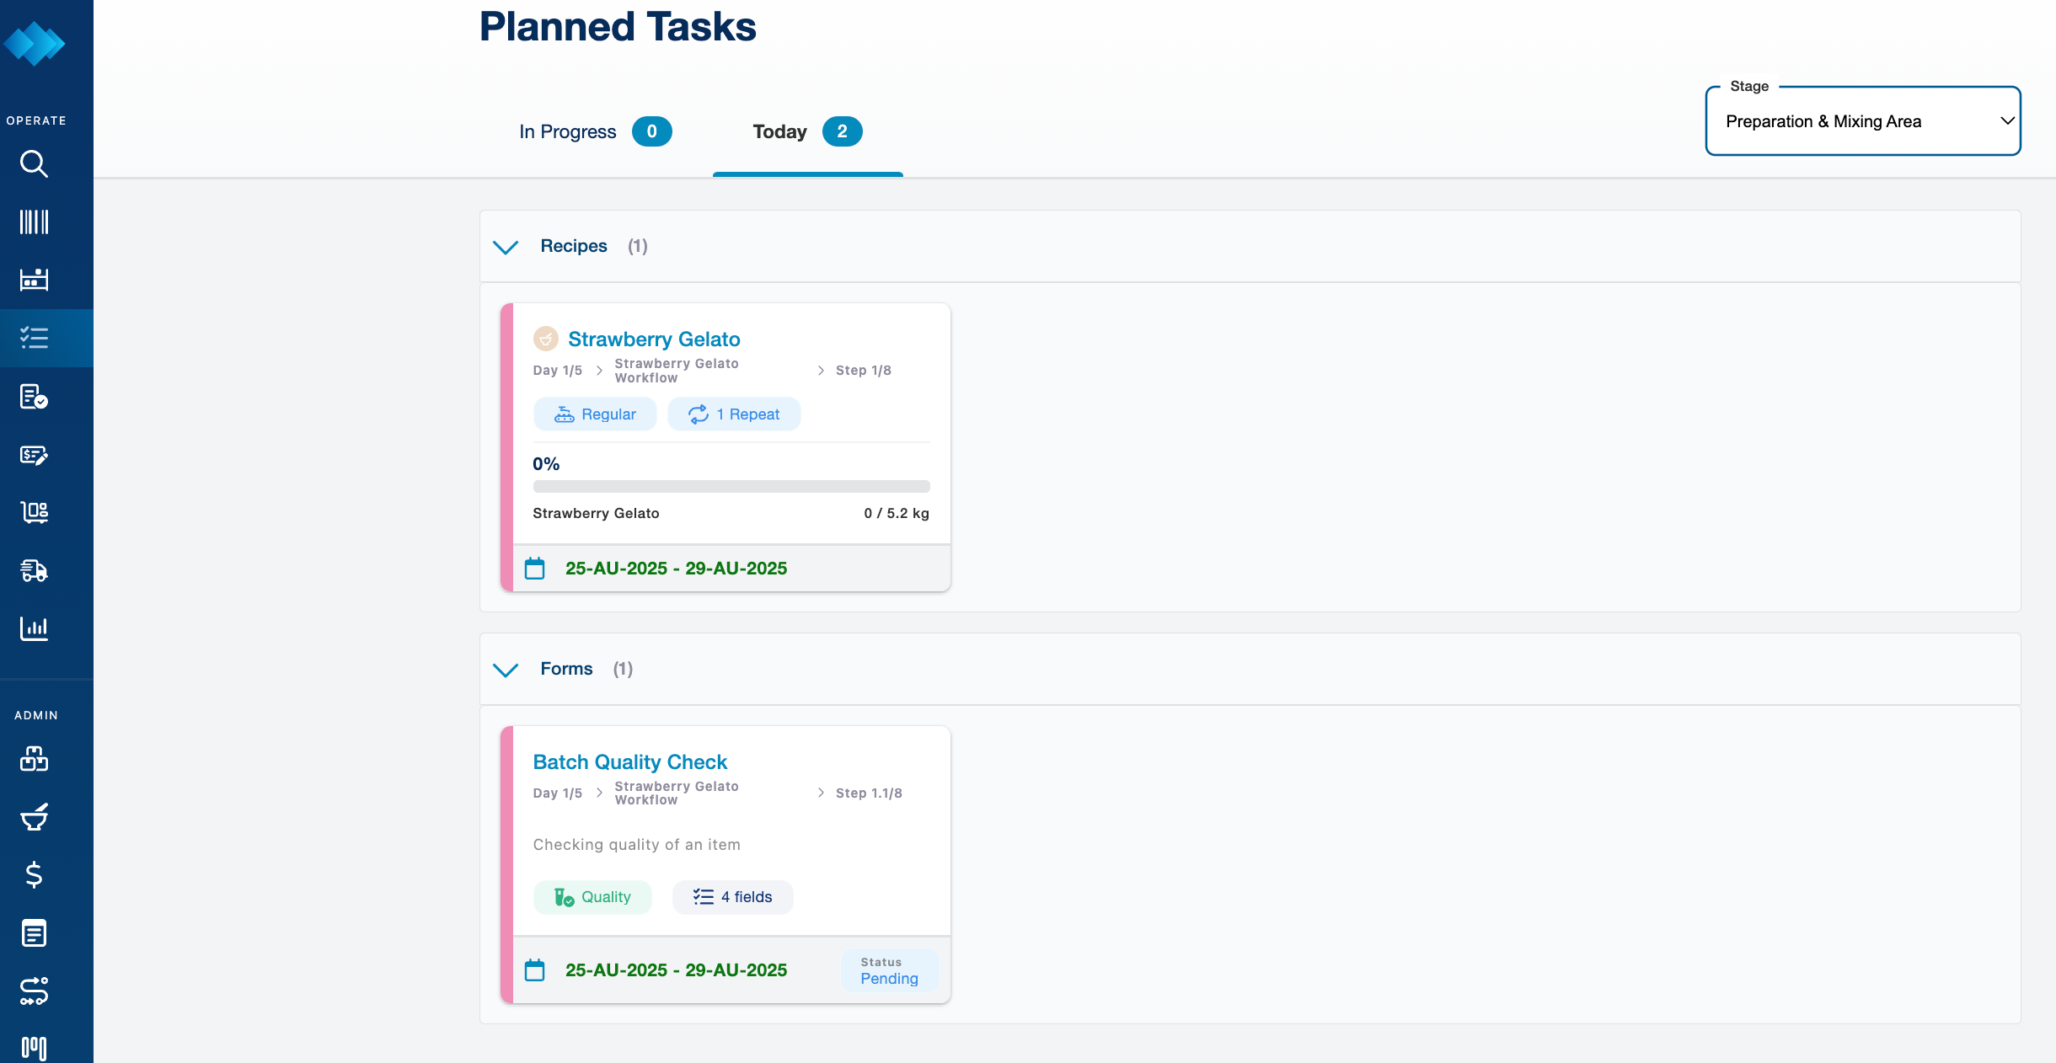Open the delivery truck icon in sidebar
This screenshot has height=1063, width=2056.
point(34,570)
